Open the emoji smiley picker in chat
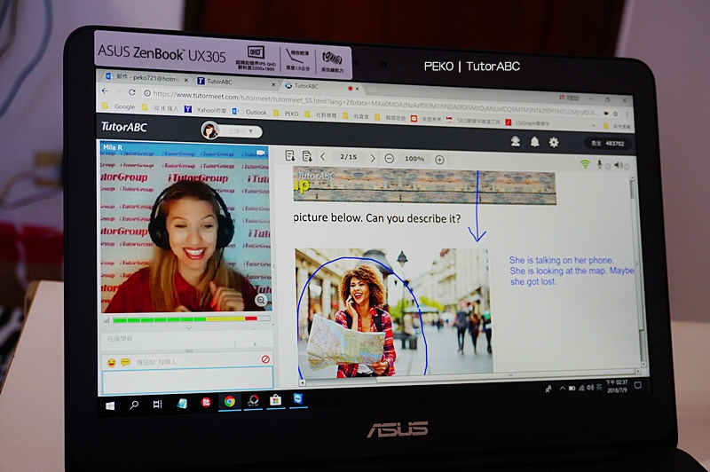This screenshot has width=710, height=472. pos(111,362)
